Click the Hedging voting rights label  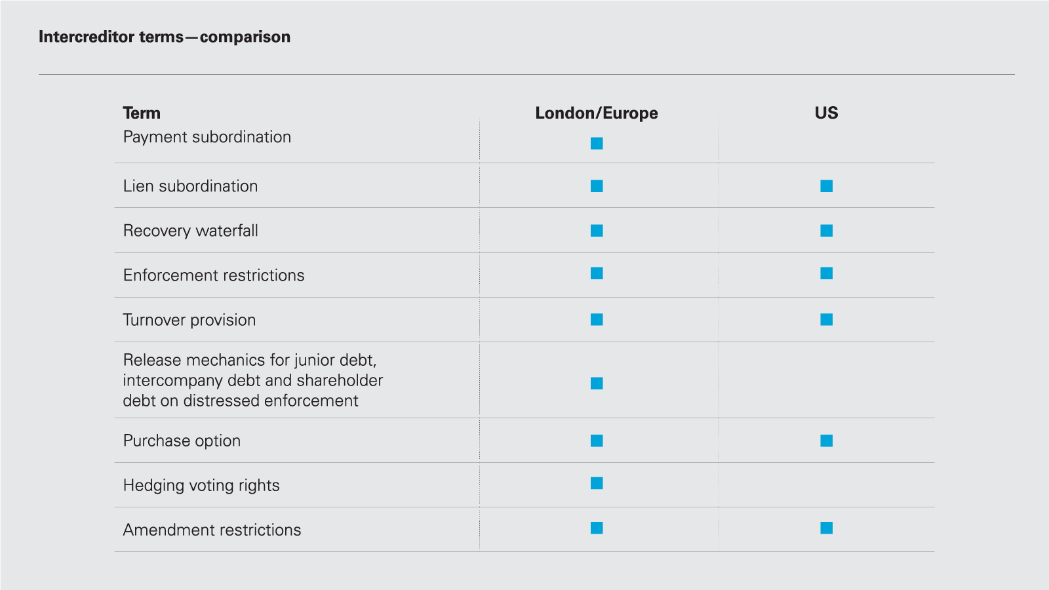pos(201,485)
